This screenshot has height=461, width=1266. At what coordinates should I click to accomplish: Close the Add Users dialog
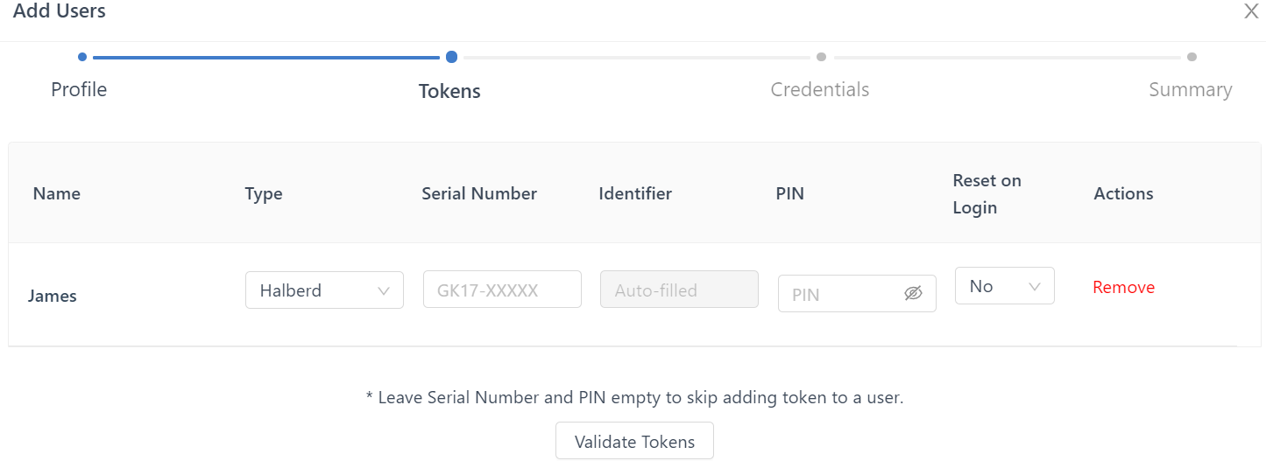tap(1252, 11)
